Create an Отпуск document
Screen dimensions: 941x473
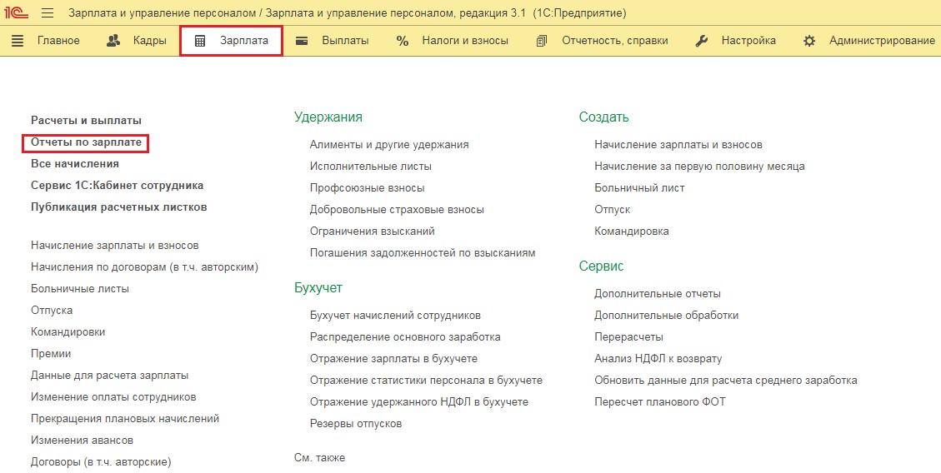click(x=612, y=209)
